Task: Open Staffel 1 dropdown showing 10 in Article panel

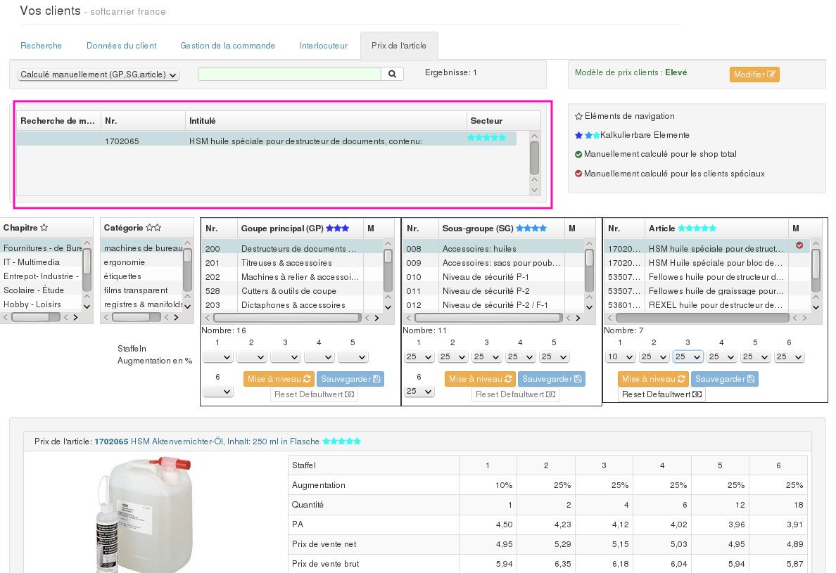Action: (620, 356)
